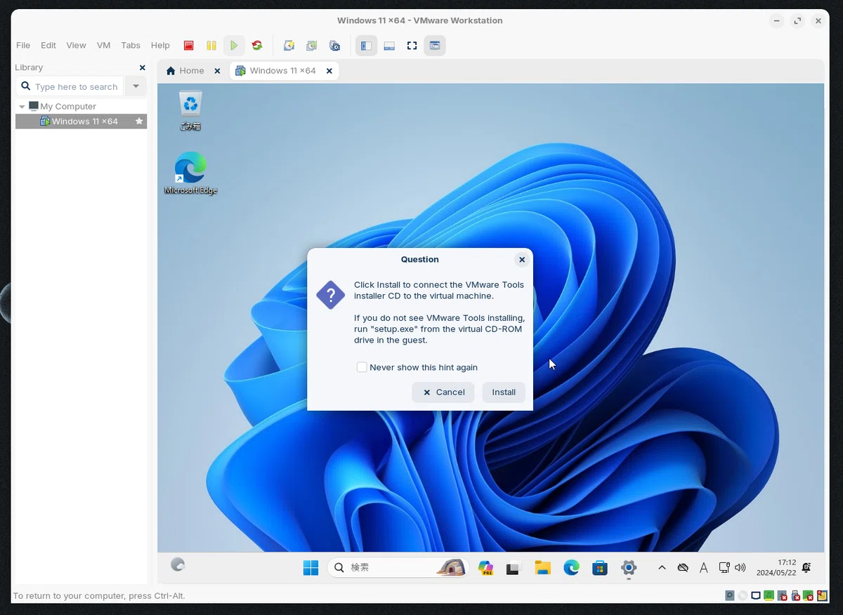This screenshot has width=843, height=615.
Task: Expand the hidden tray icons chevron
Action: coord(662,568)
